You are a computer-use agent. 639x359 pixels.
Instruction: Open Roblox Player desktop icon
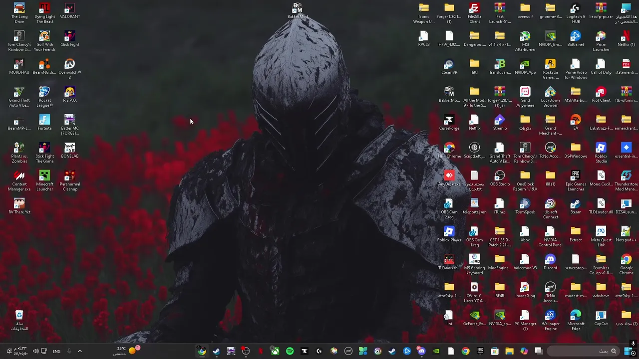449,234
